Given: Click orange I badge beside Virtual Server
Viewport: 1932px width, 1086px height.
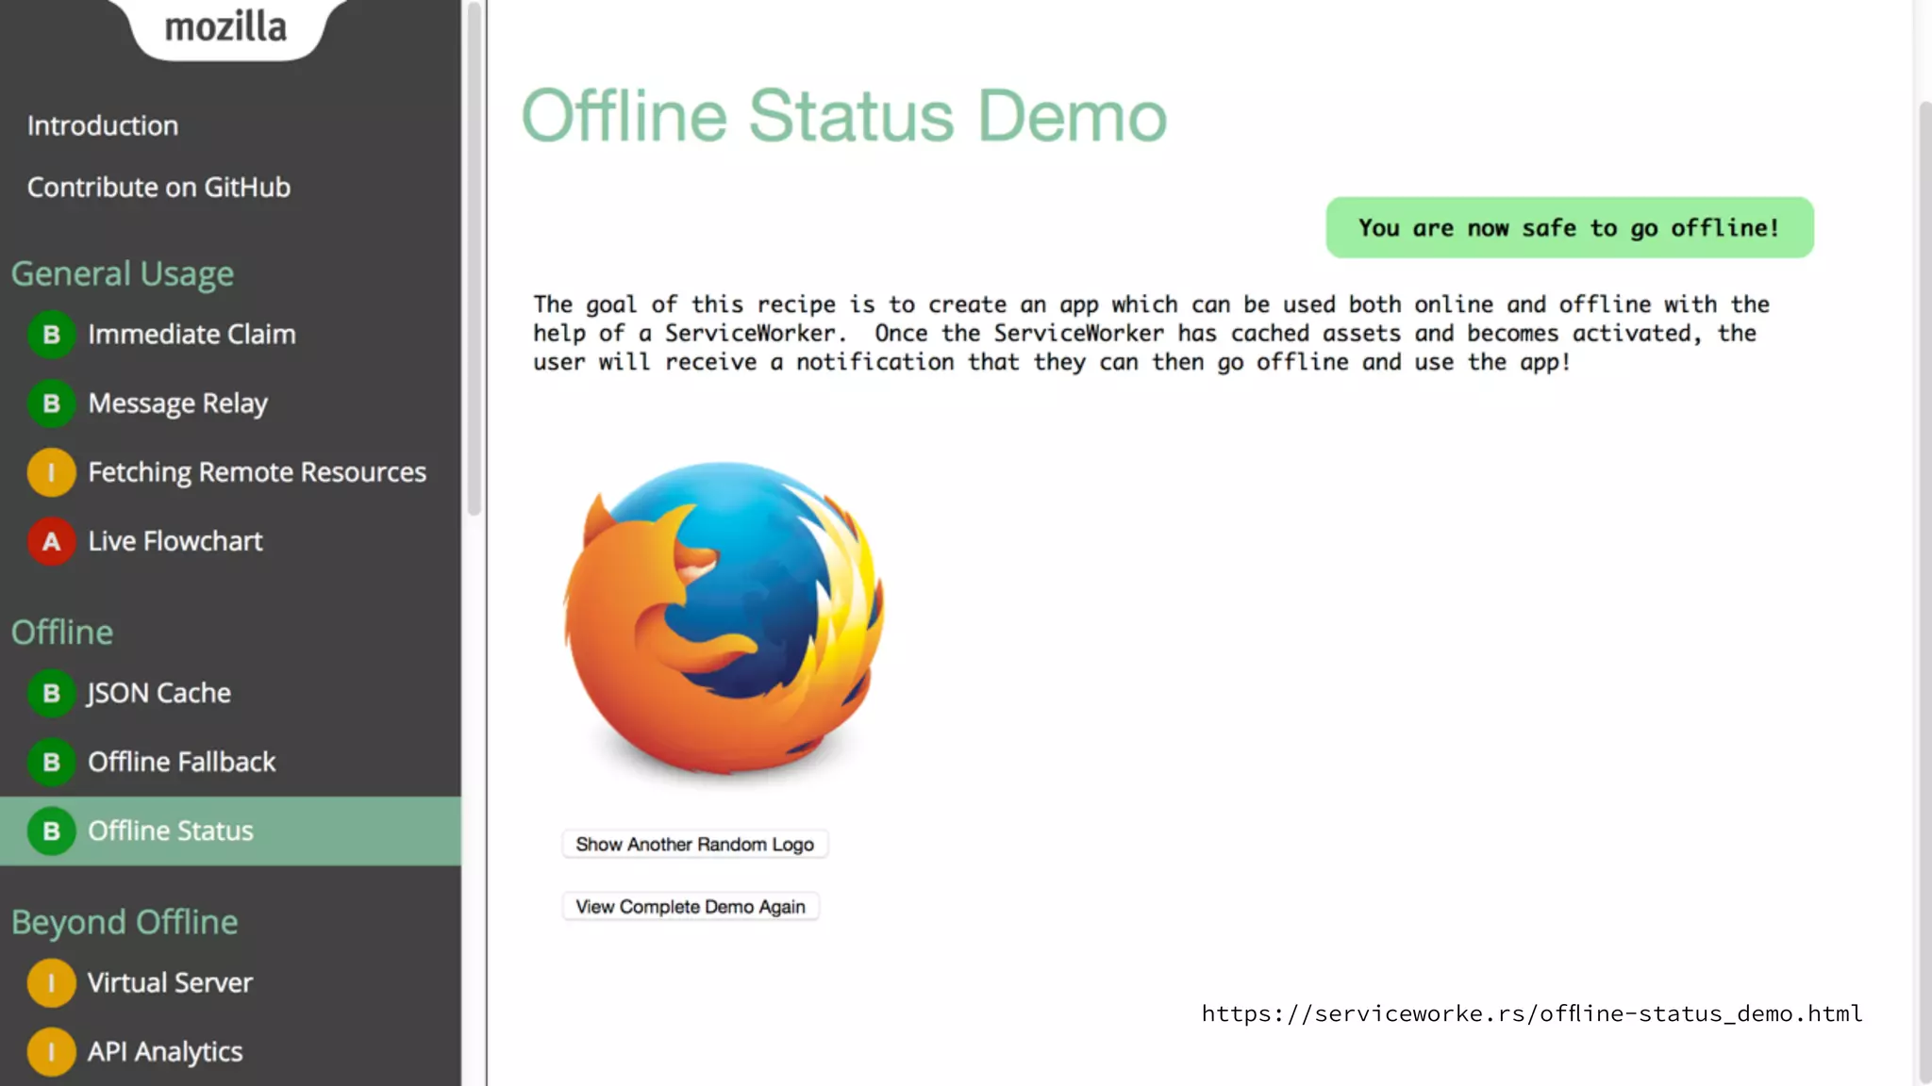Looking at the screenshot, I should (x=51, y=982).
